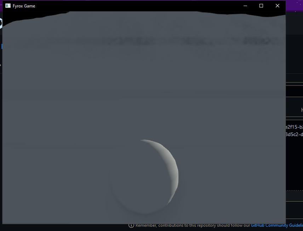Click the info circle icon beside the contributions notice
Viewport: 303px width, 231px height.
pos(131,225)
